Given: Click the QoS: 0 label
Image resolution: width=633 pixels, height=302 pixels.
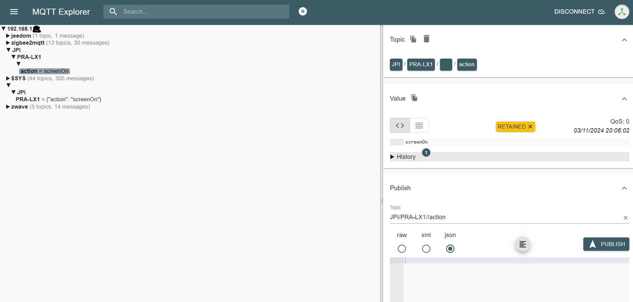Looking at the screenshot, I should pyautogui.click(x=620, y=122).
